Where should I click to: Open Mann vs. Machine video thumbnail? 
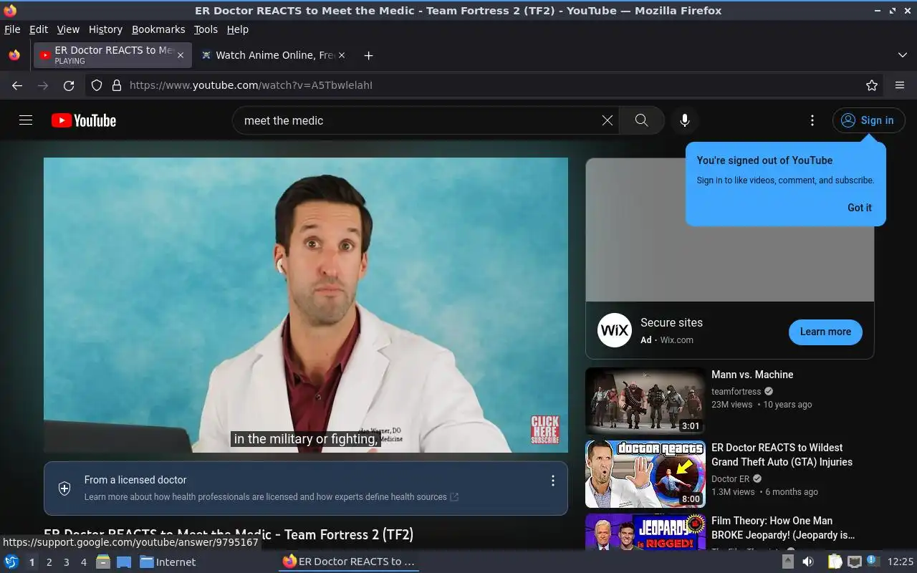pyautogui.click(x=645, y=400)
